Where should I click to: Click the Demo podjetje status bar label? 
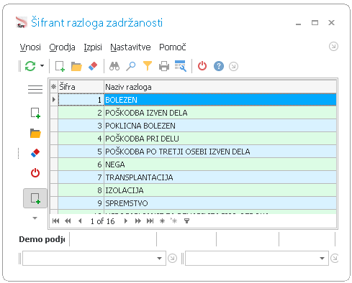point(42,239)
